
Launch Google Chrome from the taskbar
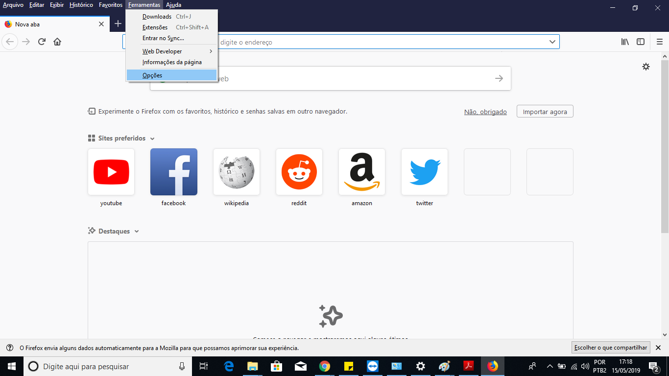coord(325,366)
